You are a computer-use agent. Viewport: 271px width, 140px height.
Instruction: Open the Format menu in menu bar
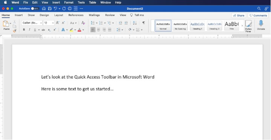pyautogui.click(x=69, y=2)
